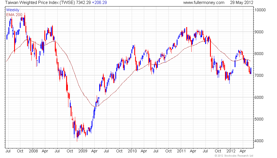Image resolution: width=277 pixels, height=158 pixels.
Task: Select the EMA 200 legend label
Action: pos(14,15)
